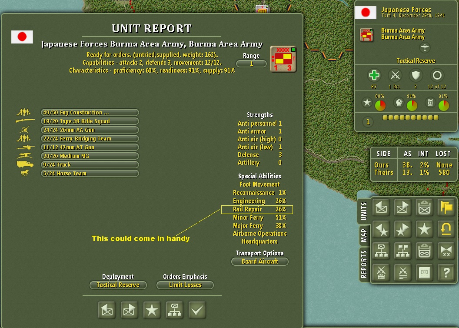
Task: Select next unit icon in Unit Report footer
Action: (x=130, y=310)
